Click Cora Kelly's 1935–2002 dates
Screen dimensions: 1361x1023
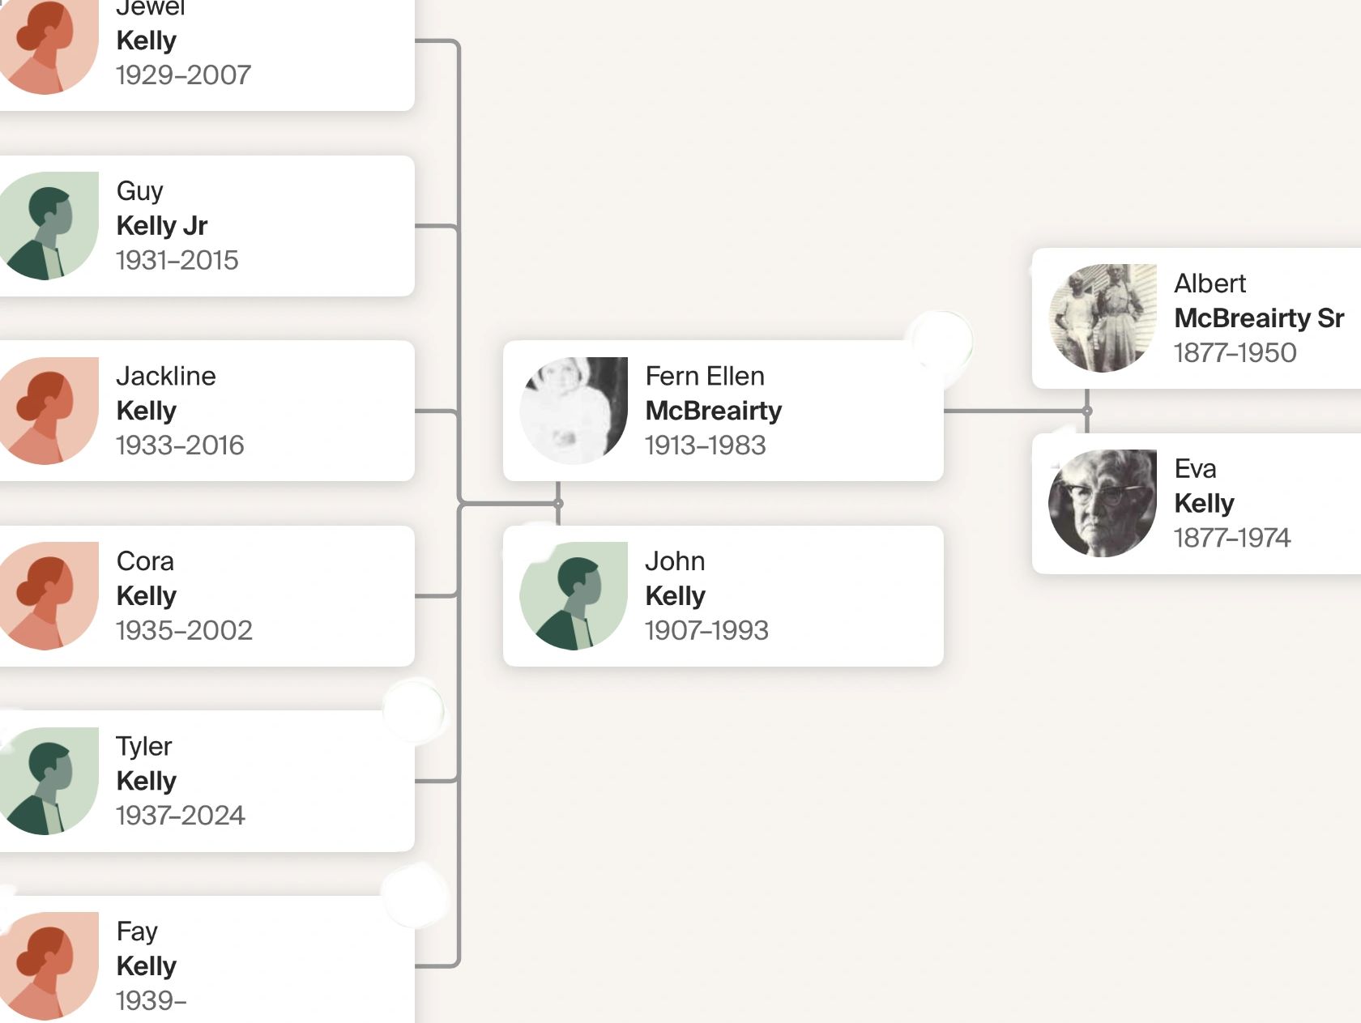184,630
